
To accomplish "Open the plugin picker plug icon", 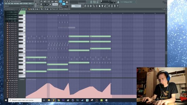I will 102,6.
